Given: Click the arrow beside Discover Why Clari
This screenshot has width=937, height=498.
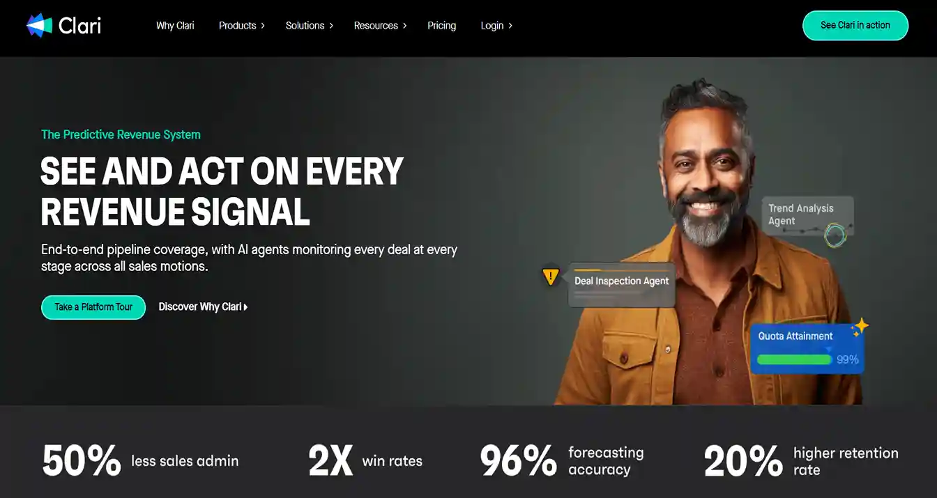Looking at the screenshot, I should click(245, 307).
